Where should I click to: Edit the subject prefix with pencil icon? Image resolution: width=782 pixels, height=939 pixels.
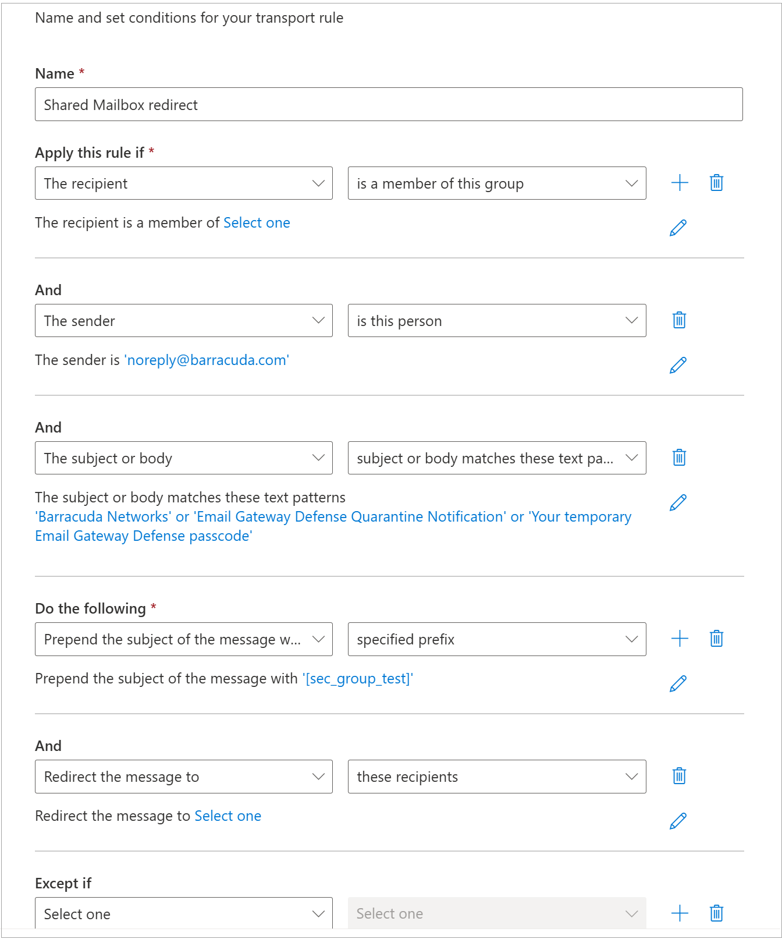pyautogui.click(x=678, y=683)
